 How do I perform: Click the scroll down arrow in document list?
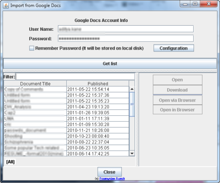coord(132,153)
